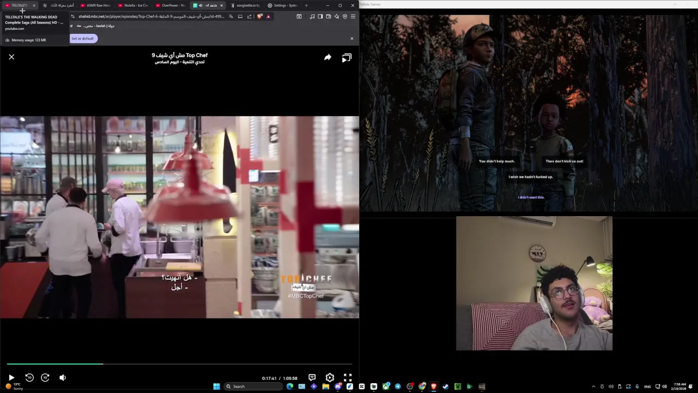Screen dimensions: 698x393
Task: Choose 'I wish we hadn't fucked up.' reply
Action: coord(531,177)
